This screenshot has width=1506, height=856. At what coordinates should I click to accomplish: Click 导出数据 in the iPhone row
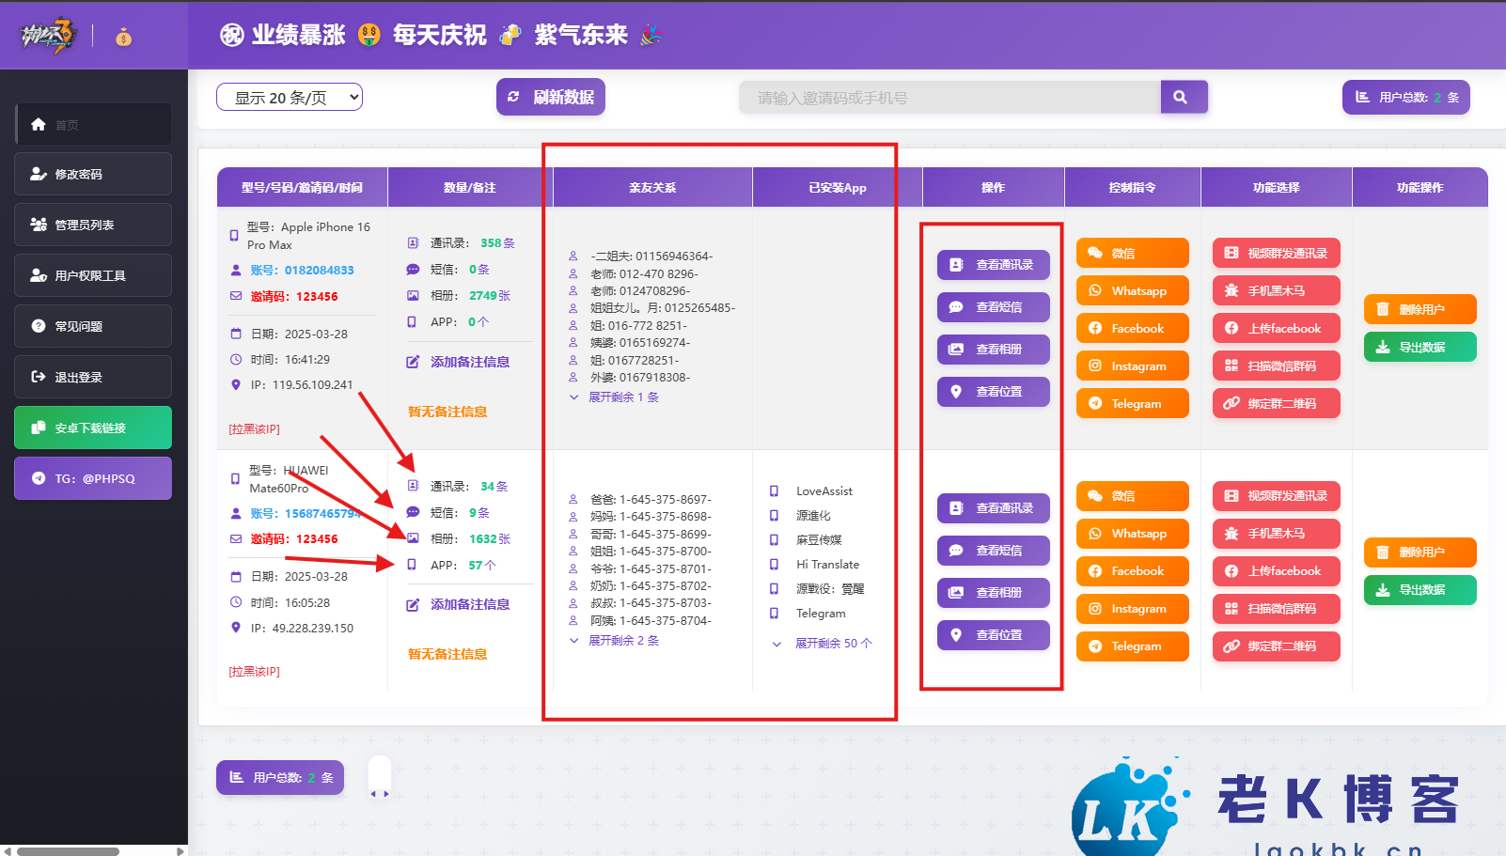1420,347
